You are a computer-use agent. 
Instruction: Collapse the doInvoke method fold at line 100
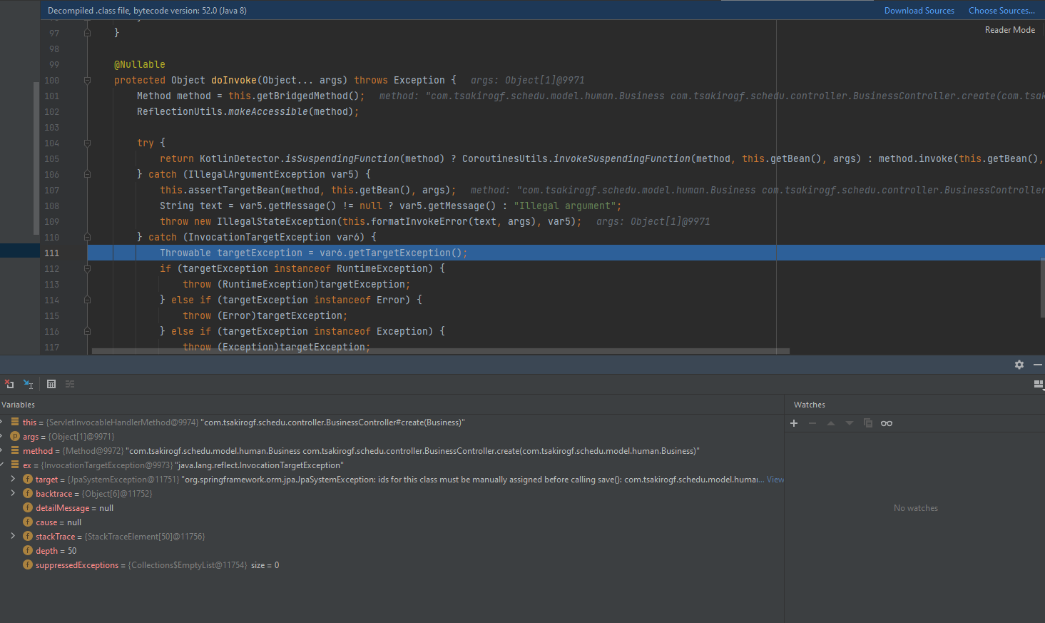(88, 80)
